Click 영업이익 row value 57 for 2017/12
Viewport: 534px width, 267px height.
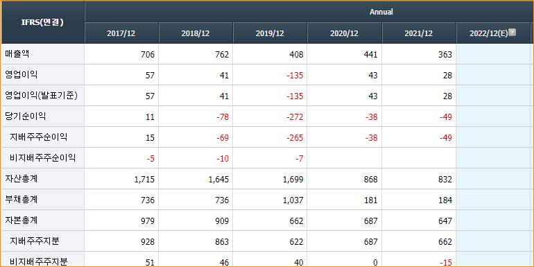[x=150, y=76]
